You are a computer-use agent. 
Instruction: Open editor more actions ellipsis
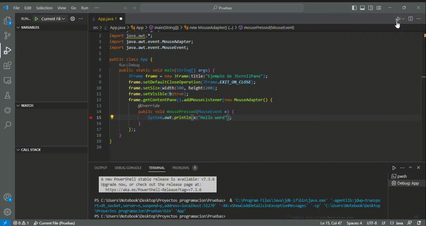[x=419, y=19]
